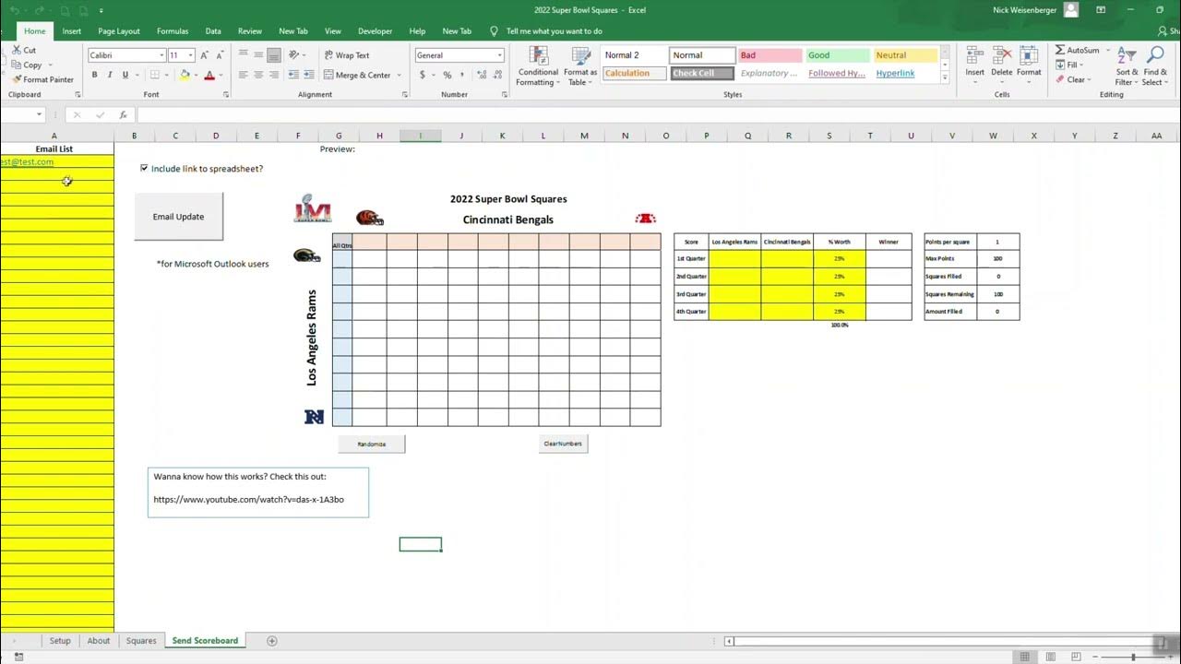Align text to the left

pos(244,75)
